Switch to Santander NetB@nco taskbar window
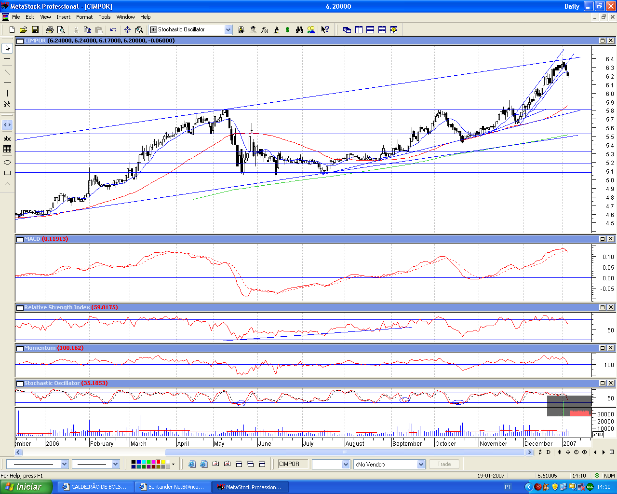617x494 pixels. click(x=172, y=487)
